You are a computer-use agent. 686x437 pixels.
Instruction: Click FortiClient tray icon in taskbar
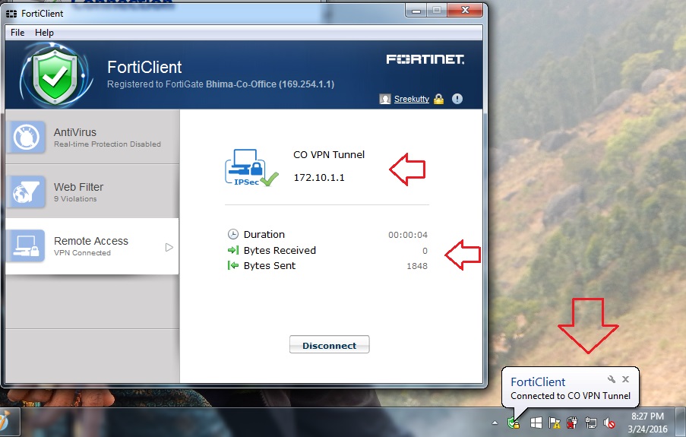click(x=514, y=423)
